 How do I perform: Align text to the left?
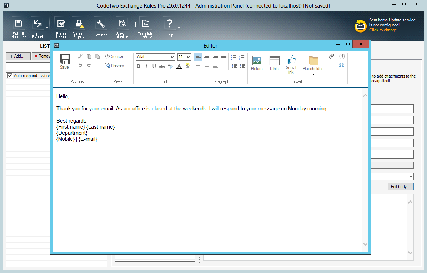[x=198, y=57]
